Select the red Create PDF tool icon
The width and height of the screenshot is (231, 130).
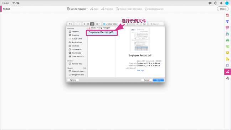pyautogui.click(x=227, y=15)
